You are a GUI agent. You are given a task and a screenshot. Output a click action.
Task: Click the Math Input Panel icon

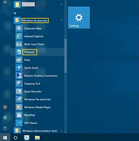coord(19,44)
